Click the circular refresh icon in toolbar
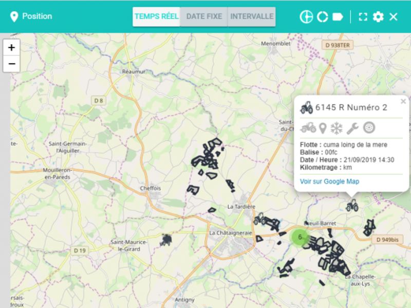The image size is (411, 308). (x=323, y=17)
